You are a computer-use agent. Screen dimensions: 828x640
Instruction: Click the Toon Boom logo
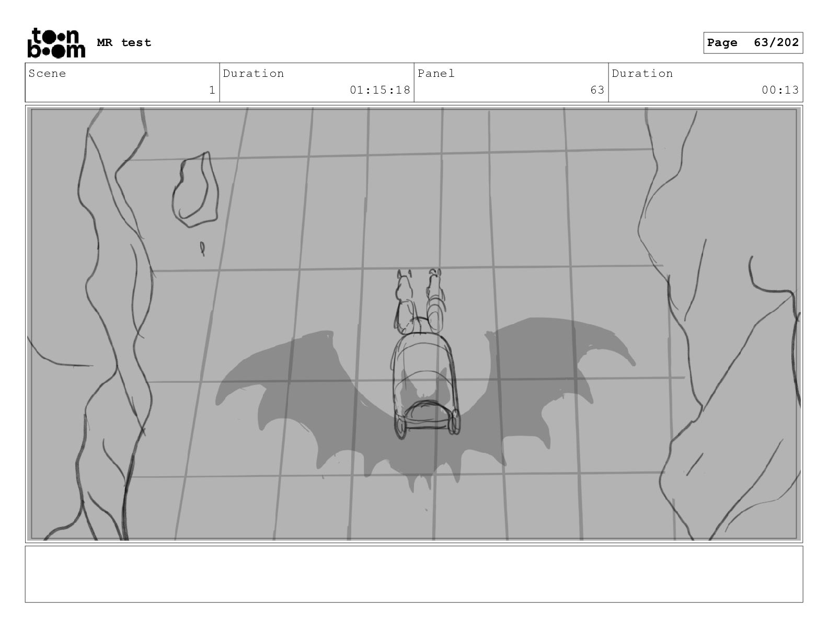point(56,43)
